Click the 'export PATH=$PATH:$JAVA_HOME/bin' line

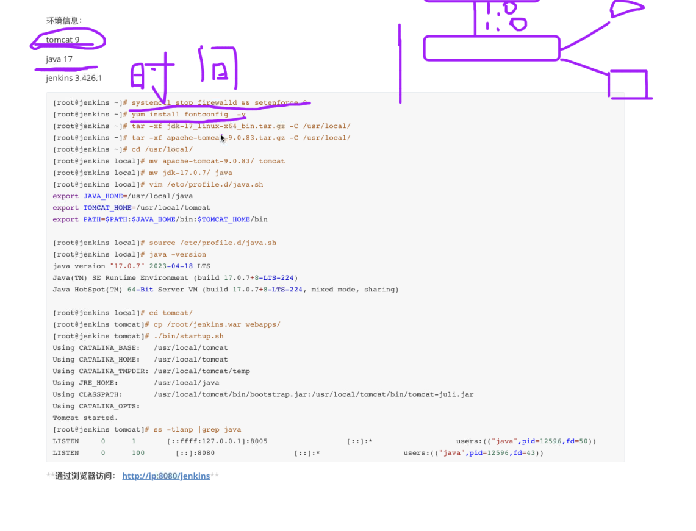point(160,219)
